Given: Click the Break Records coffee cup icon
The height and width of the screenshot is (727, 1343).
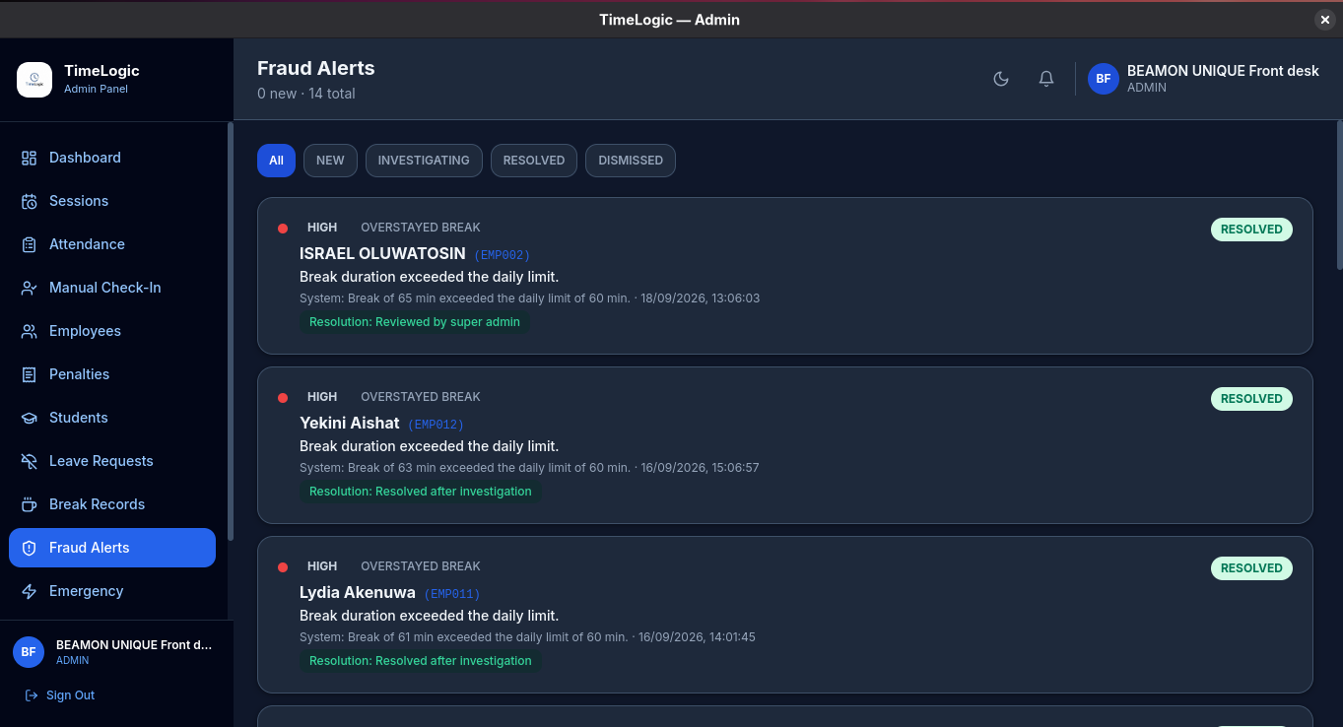Looking at the screenshot, I should coord(29,504).
